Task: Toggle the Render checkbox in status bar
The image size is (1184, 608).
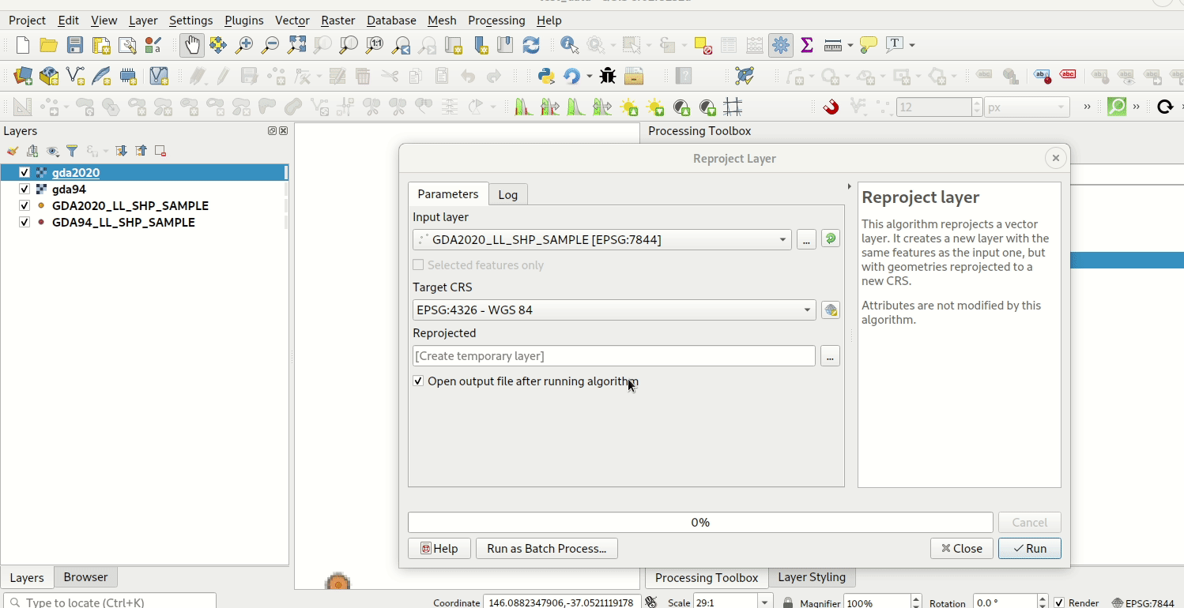Action: (1059, 602)
